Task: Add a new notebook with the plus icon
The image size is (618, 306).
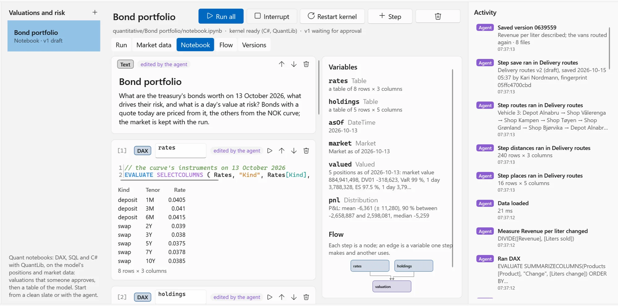Action: (x=95, y=12)
